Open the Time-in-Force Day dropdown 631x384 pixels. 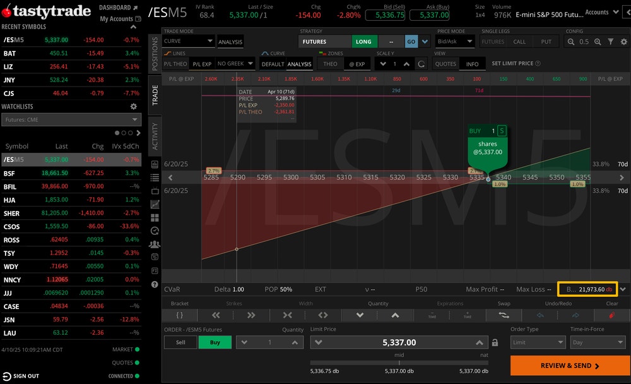coord(598,342)
